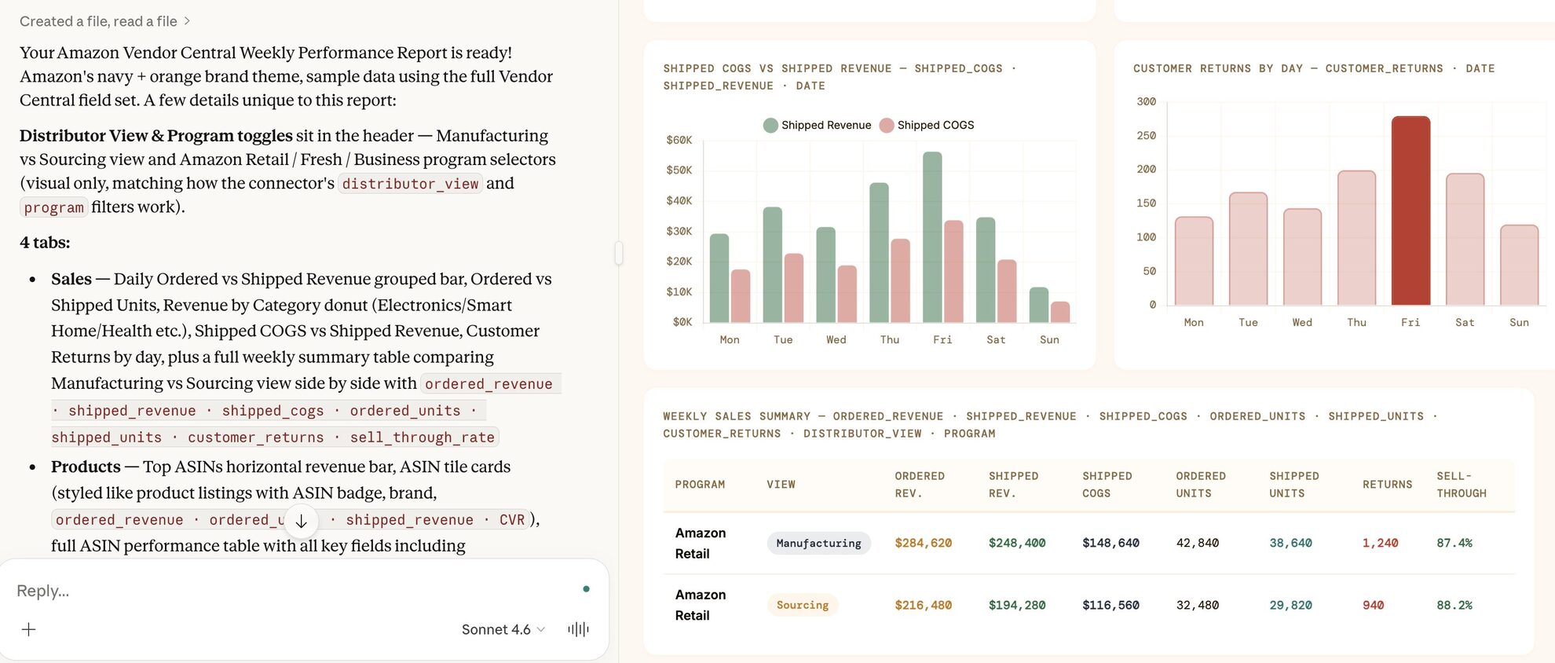Start voice mode with the waveform icon

pyautogui.click(x=578, y=629)
